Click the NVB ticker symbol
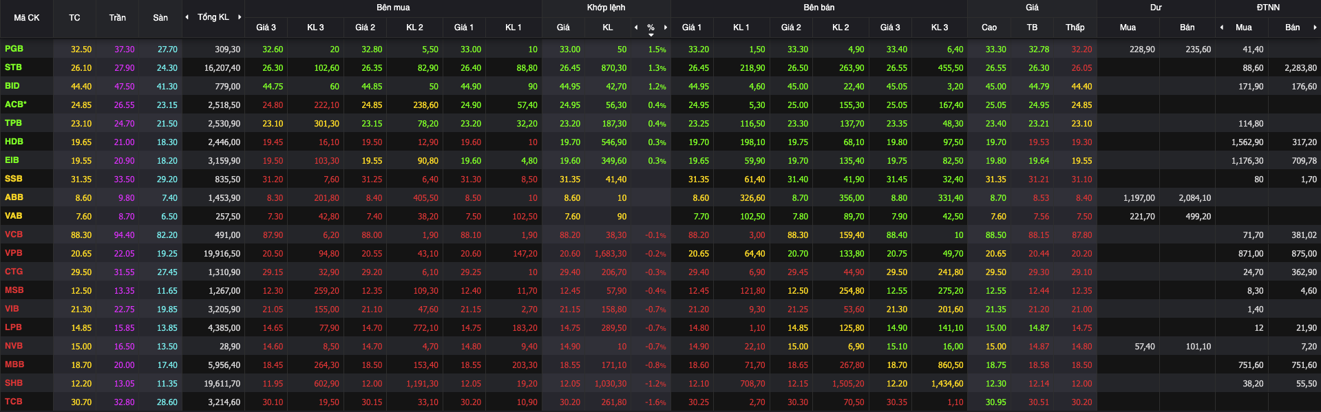Viewport: 1321px width, 412px height. coord(14,346)
